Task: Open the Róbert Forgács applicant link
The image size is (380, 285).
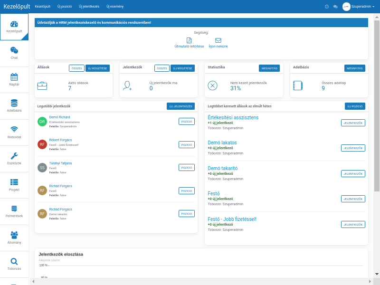Action: click(61, 140)
